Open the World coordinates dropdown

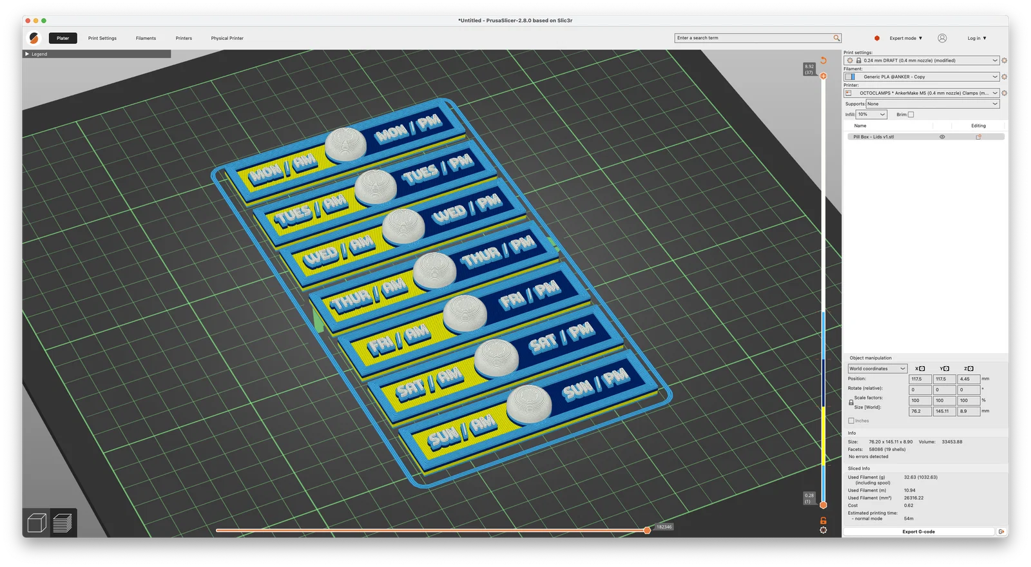(x=878, y=369)
